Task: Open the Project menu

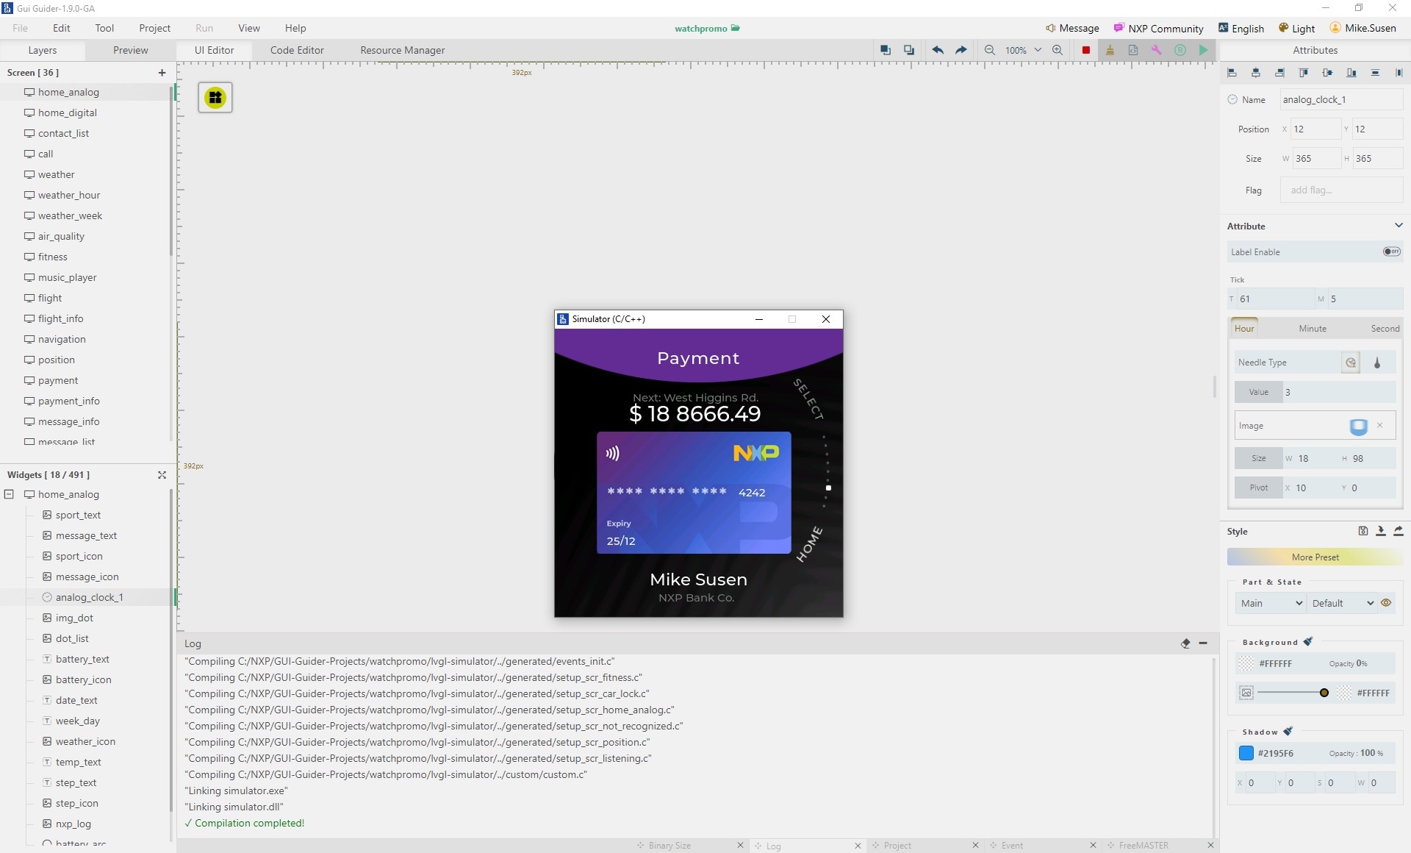Action: (154, 28)
